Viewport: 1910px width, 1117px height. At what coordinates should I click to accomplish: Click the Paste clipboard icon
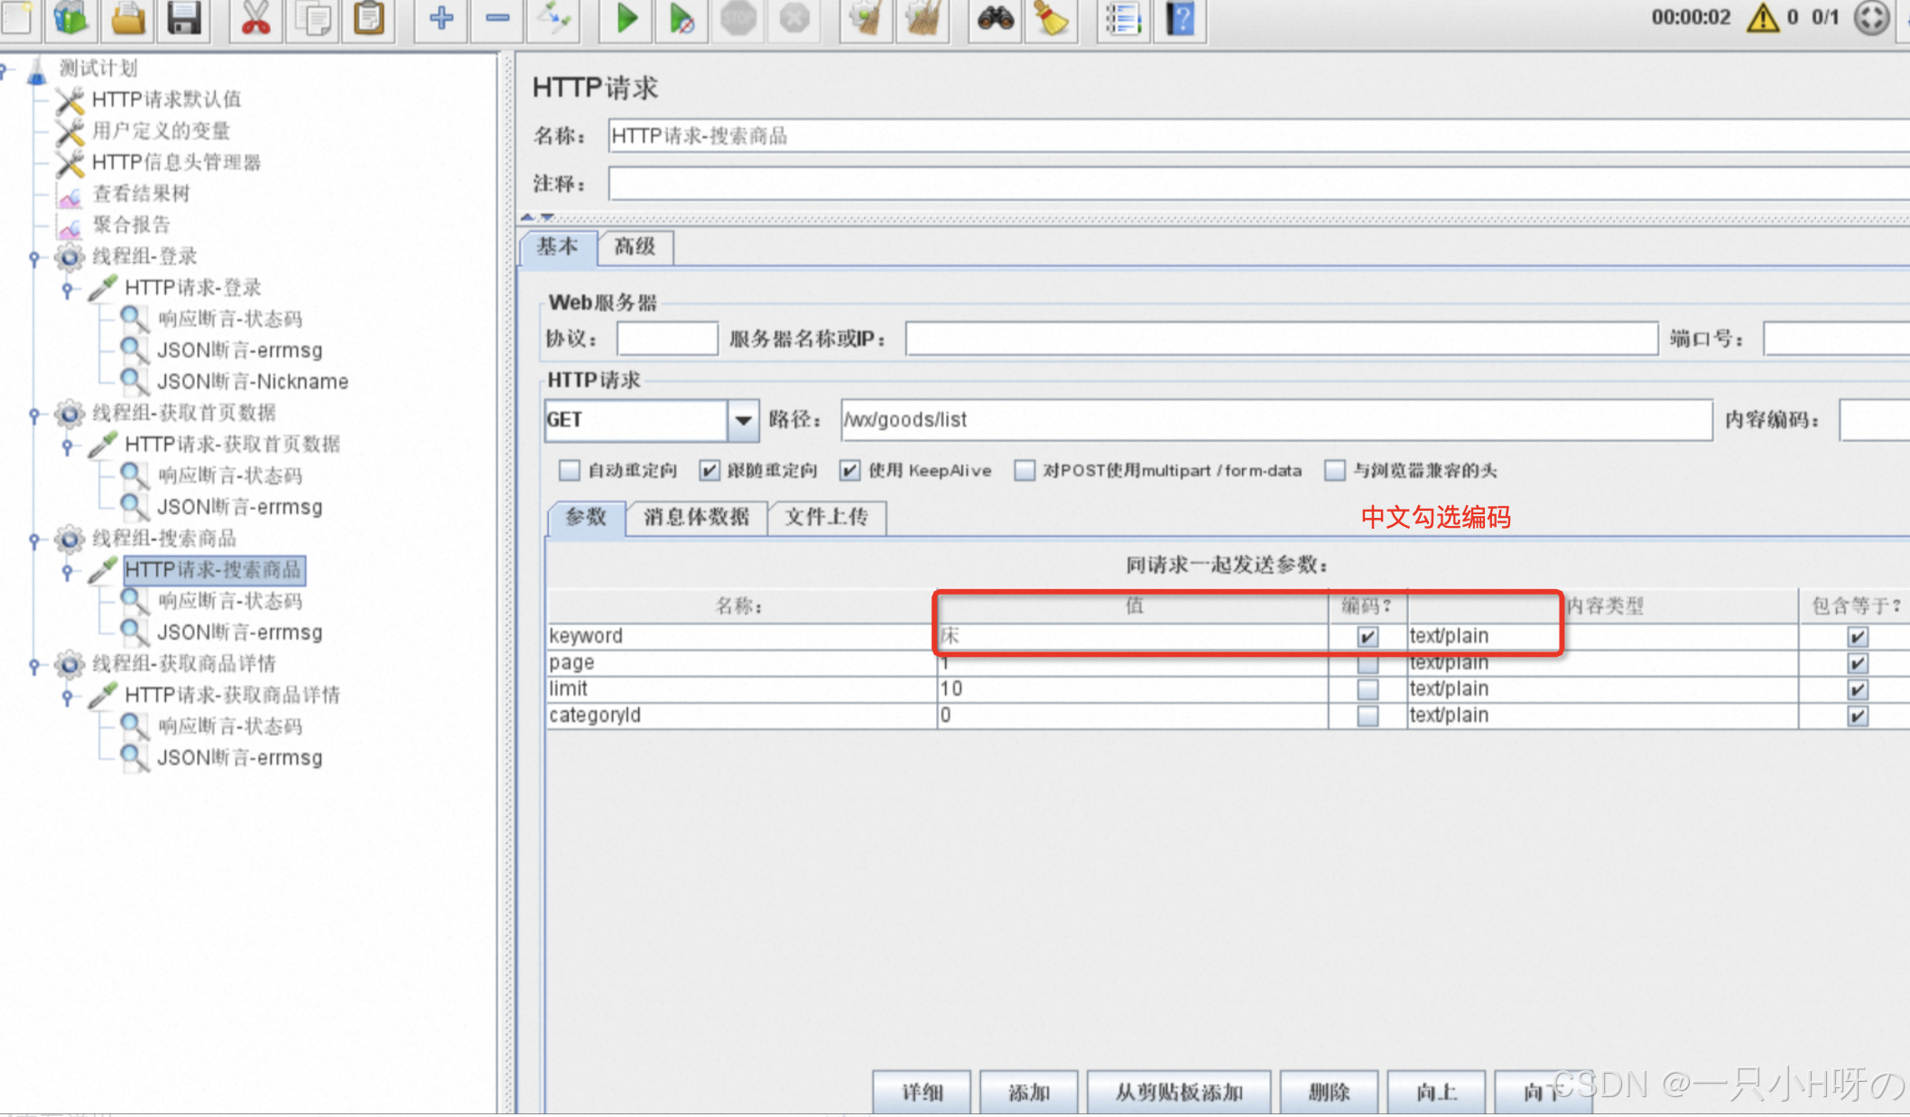369,18
